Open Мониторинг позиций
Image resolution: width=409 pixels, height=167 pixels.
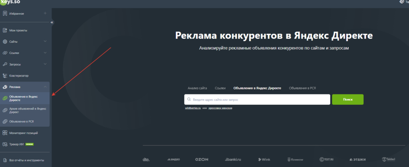[x=24, y=133]
